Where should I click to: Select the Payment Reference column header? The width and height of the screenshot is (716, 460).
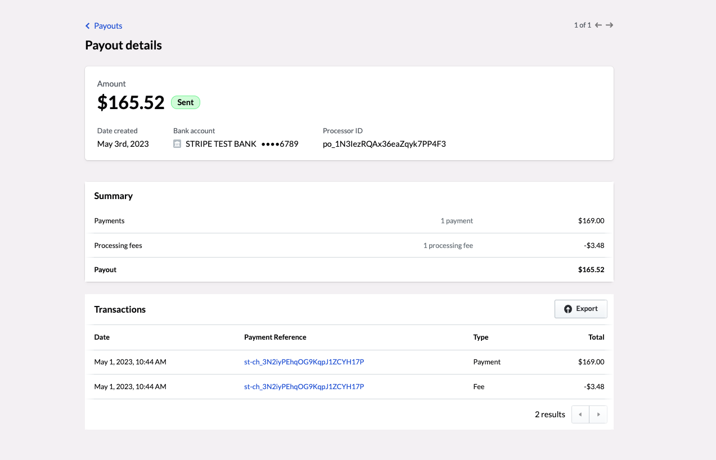pos(275,337)
